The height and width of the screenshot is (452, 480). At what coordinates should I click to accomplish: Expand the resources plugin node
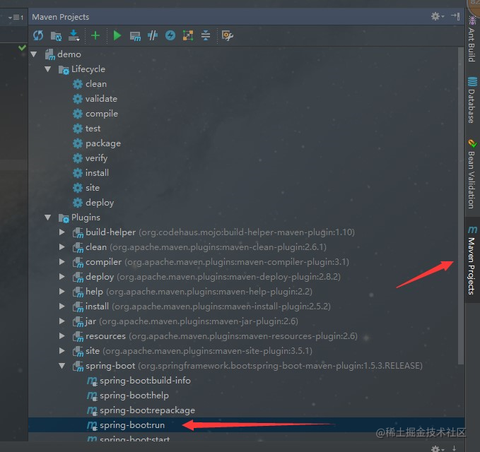pos(62,336)
